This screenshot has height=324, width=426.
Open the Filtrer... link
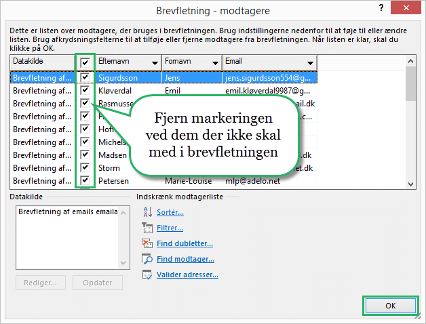(170, 228)
